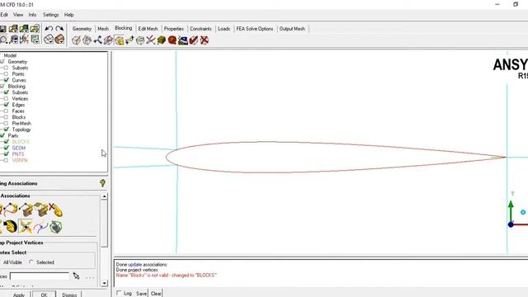Open the help for Blocking Associations

[x=102, y=183]
